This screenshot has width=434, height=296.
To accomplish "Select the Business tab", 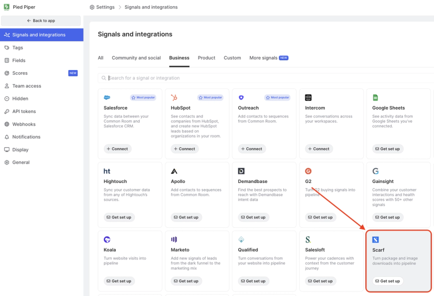I will click(179, 58).
